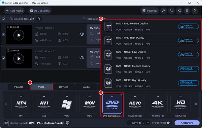Click Intel HD Graphics badge for PAL Medium

pos(188,26)
